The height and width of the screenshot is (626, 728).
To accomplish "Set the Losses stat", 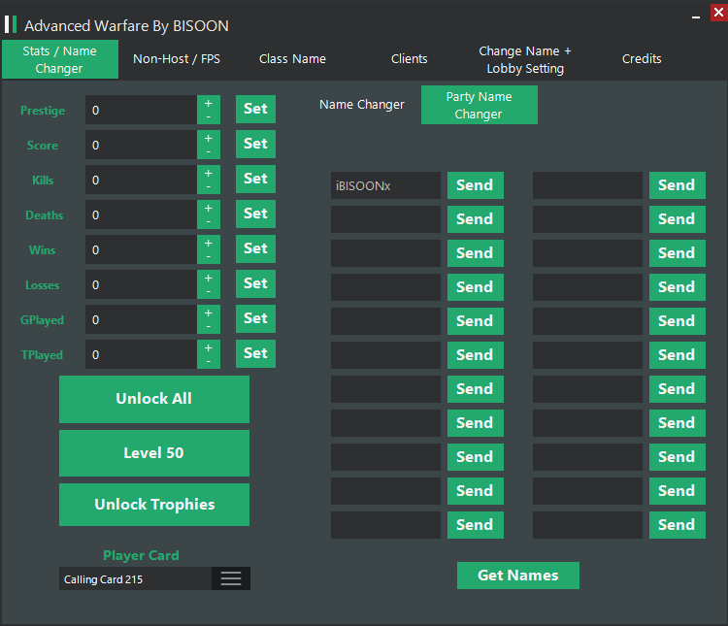I will click(x=255, y=283).
